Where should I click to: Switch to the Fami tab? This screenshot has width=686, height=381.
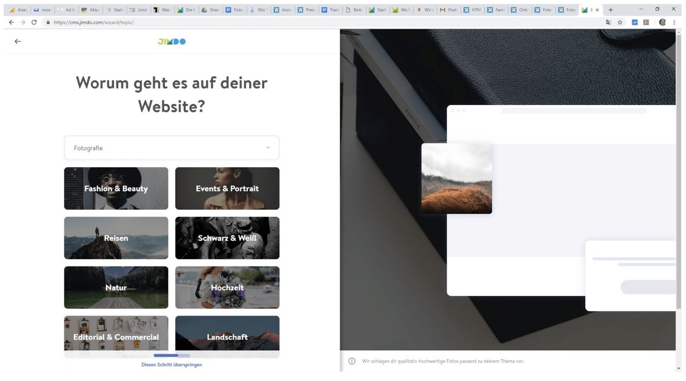(496, 10)
